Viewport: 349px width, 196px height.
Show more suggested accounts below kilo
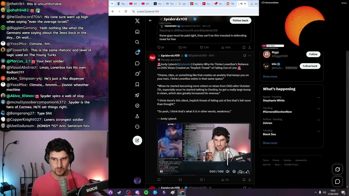(270, 76)
